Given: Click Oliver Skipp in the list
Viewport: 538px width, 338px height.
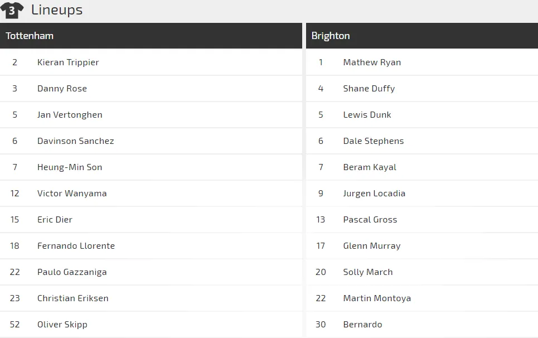Looking at the screenshot, I should point(62,325).
